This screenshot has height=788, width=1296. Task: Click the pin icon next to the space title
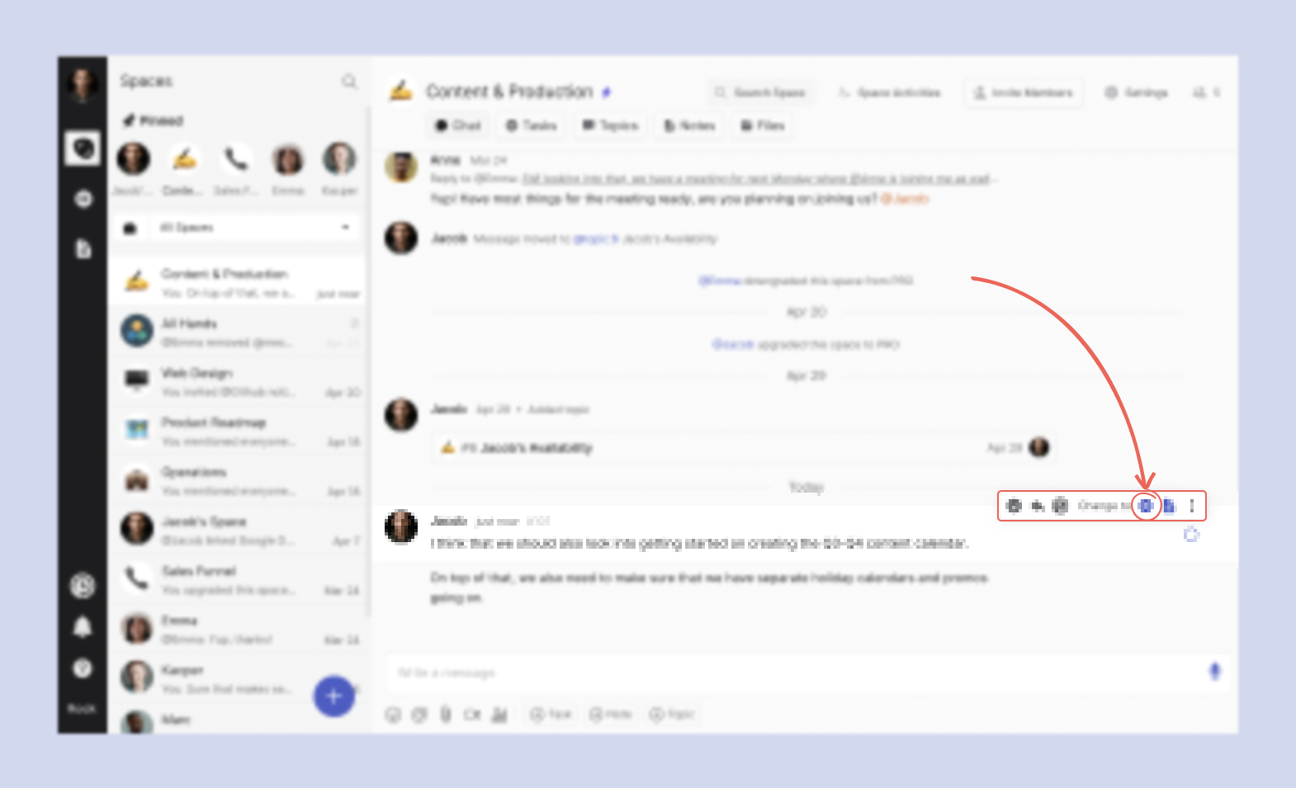(x=607, y=92)
